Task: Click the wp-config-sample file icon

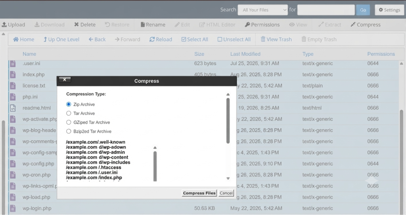Action: (13, 153)
